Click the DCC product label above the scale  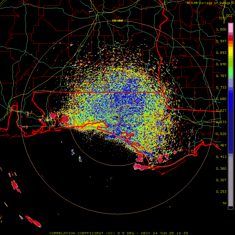[x=229, y=16]
